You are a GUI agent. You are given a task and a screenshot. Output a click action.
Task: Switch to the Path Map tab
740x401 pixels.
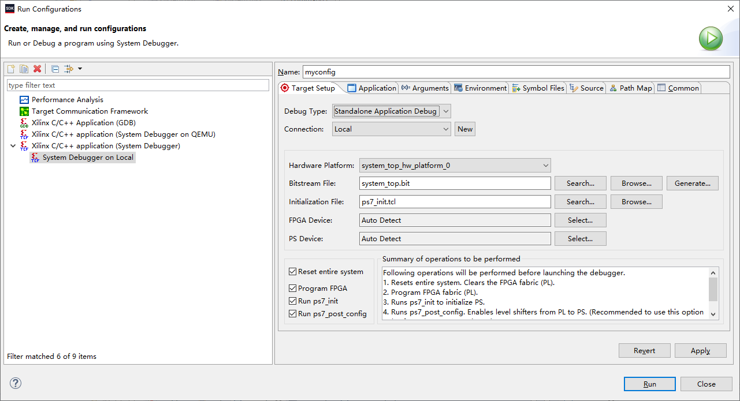tap(631, 88)
